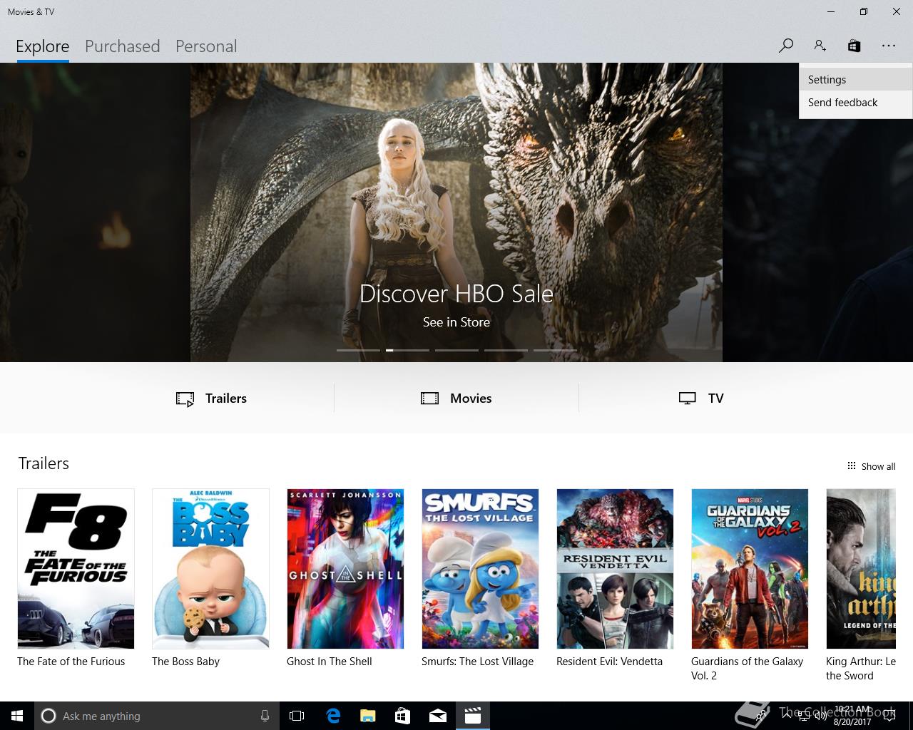Switch to the Explore tab
The height and width of the screenshot is (730, 913).
tap(43, 46)
